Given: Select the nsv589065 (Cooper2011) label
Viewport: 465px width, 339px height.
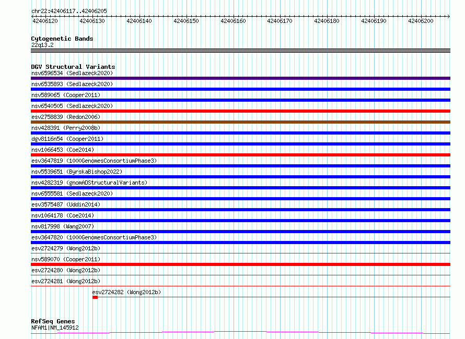Looking at the screenshot, I should [66, 95].
